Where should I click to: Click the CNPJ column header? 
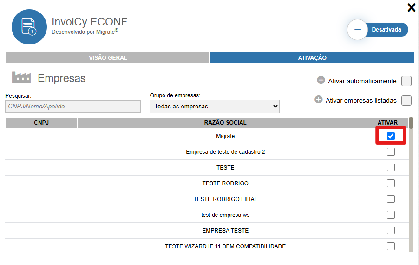[41, 123]
